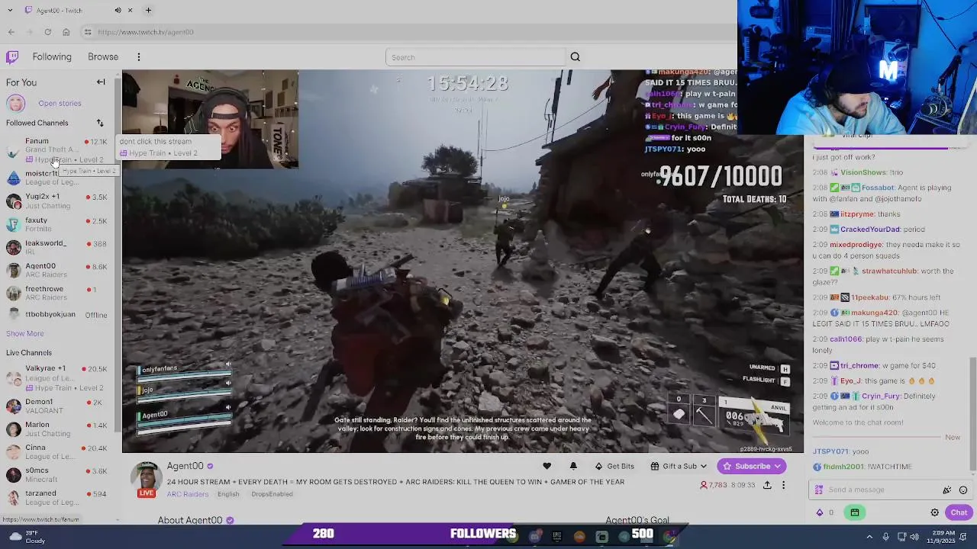Open Agent00 from the followed channels
The image size is (977, 549).
[x=57, y=270]
